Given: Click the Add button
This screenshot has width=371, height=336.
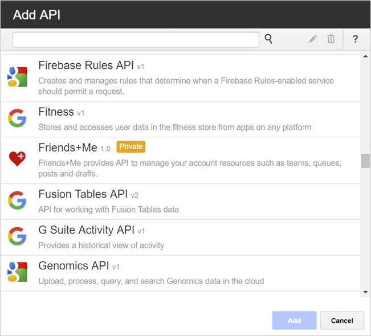Looking at the screenshot, I should (x=294, y=321).
